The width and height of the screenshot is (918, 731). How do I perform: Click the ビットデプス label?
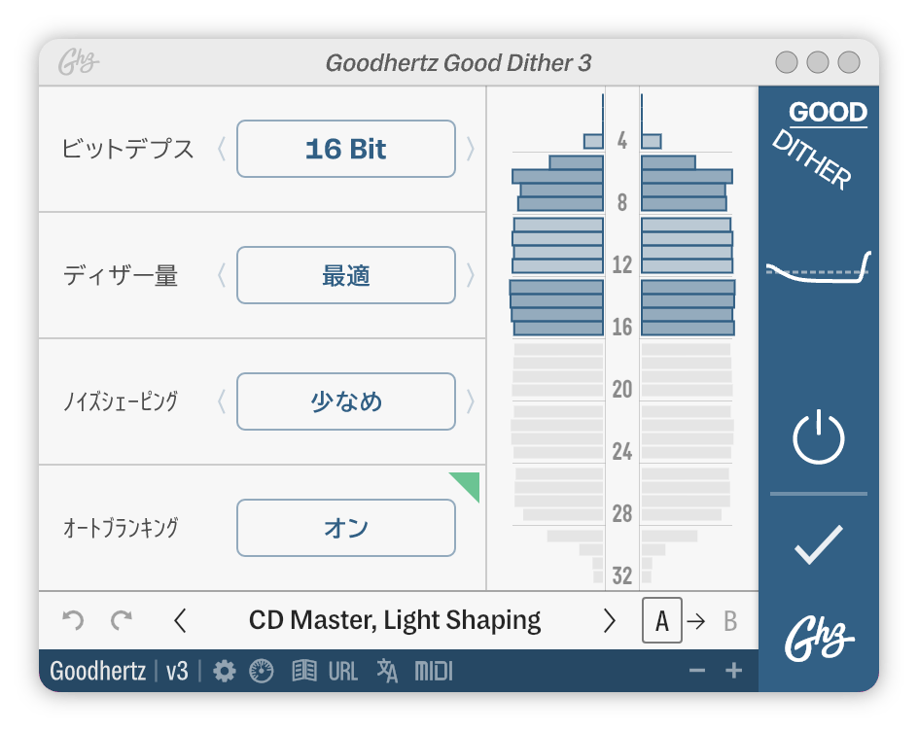pos(127,149)
